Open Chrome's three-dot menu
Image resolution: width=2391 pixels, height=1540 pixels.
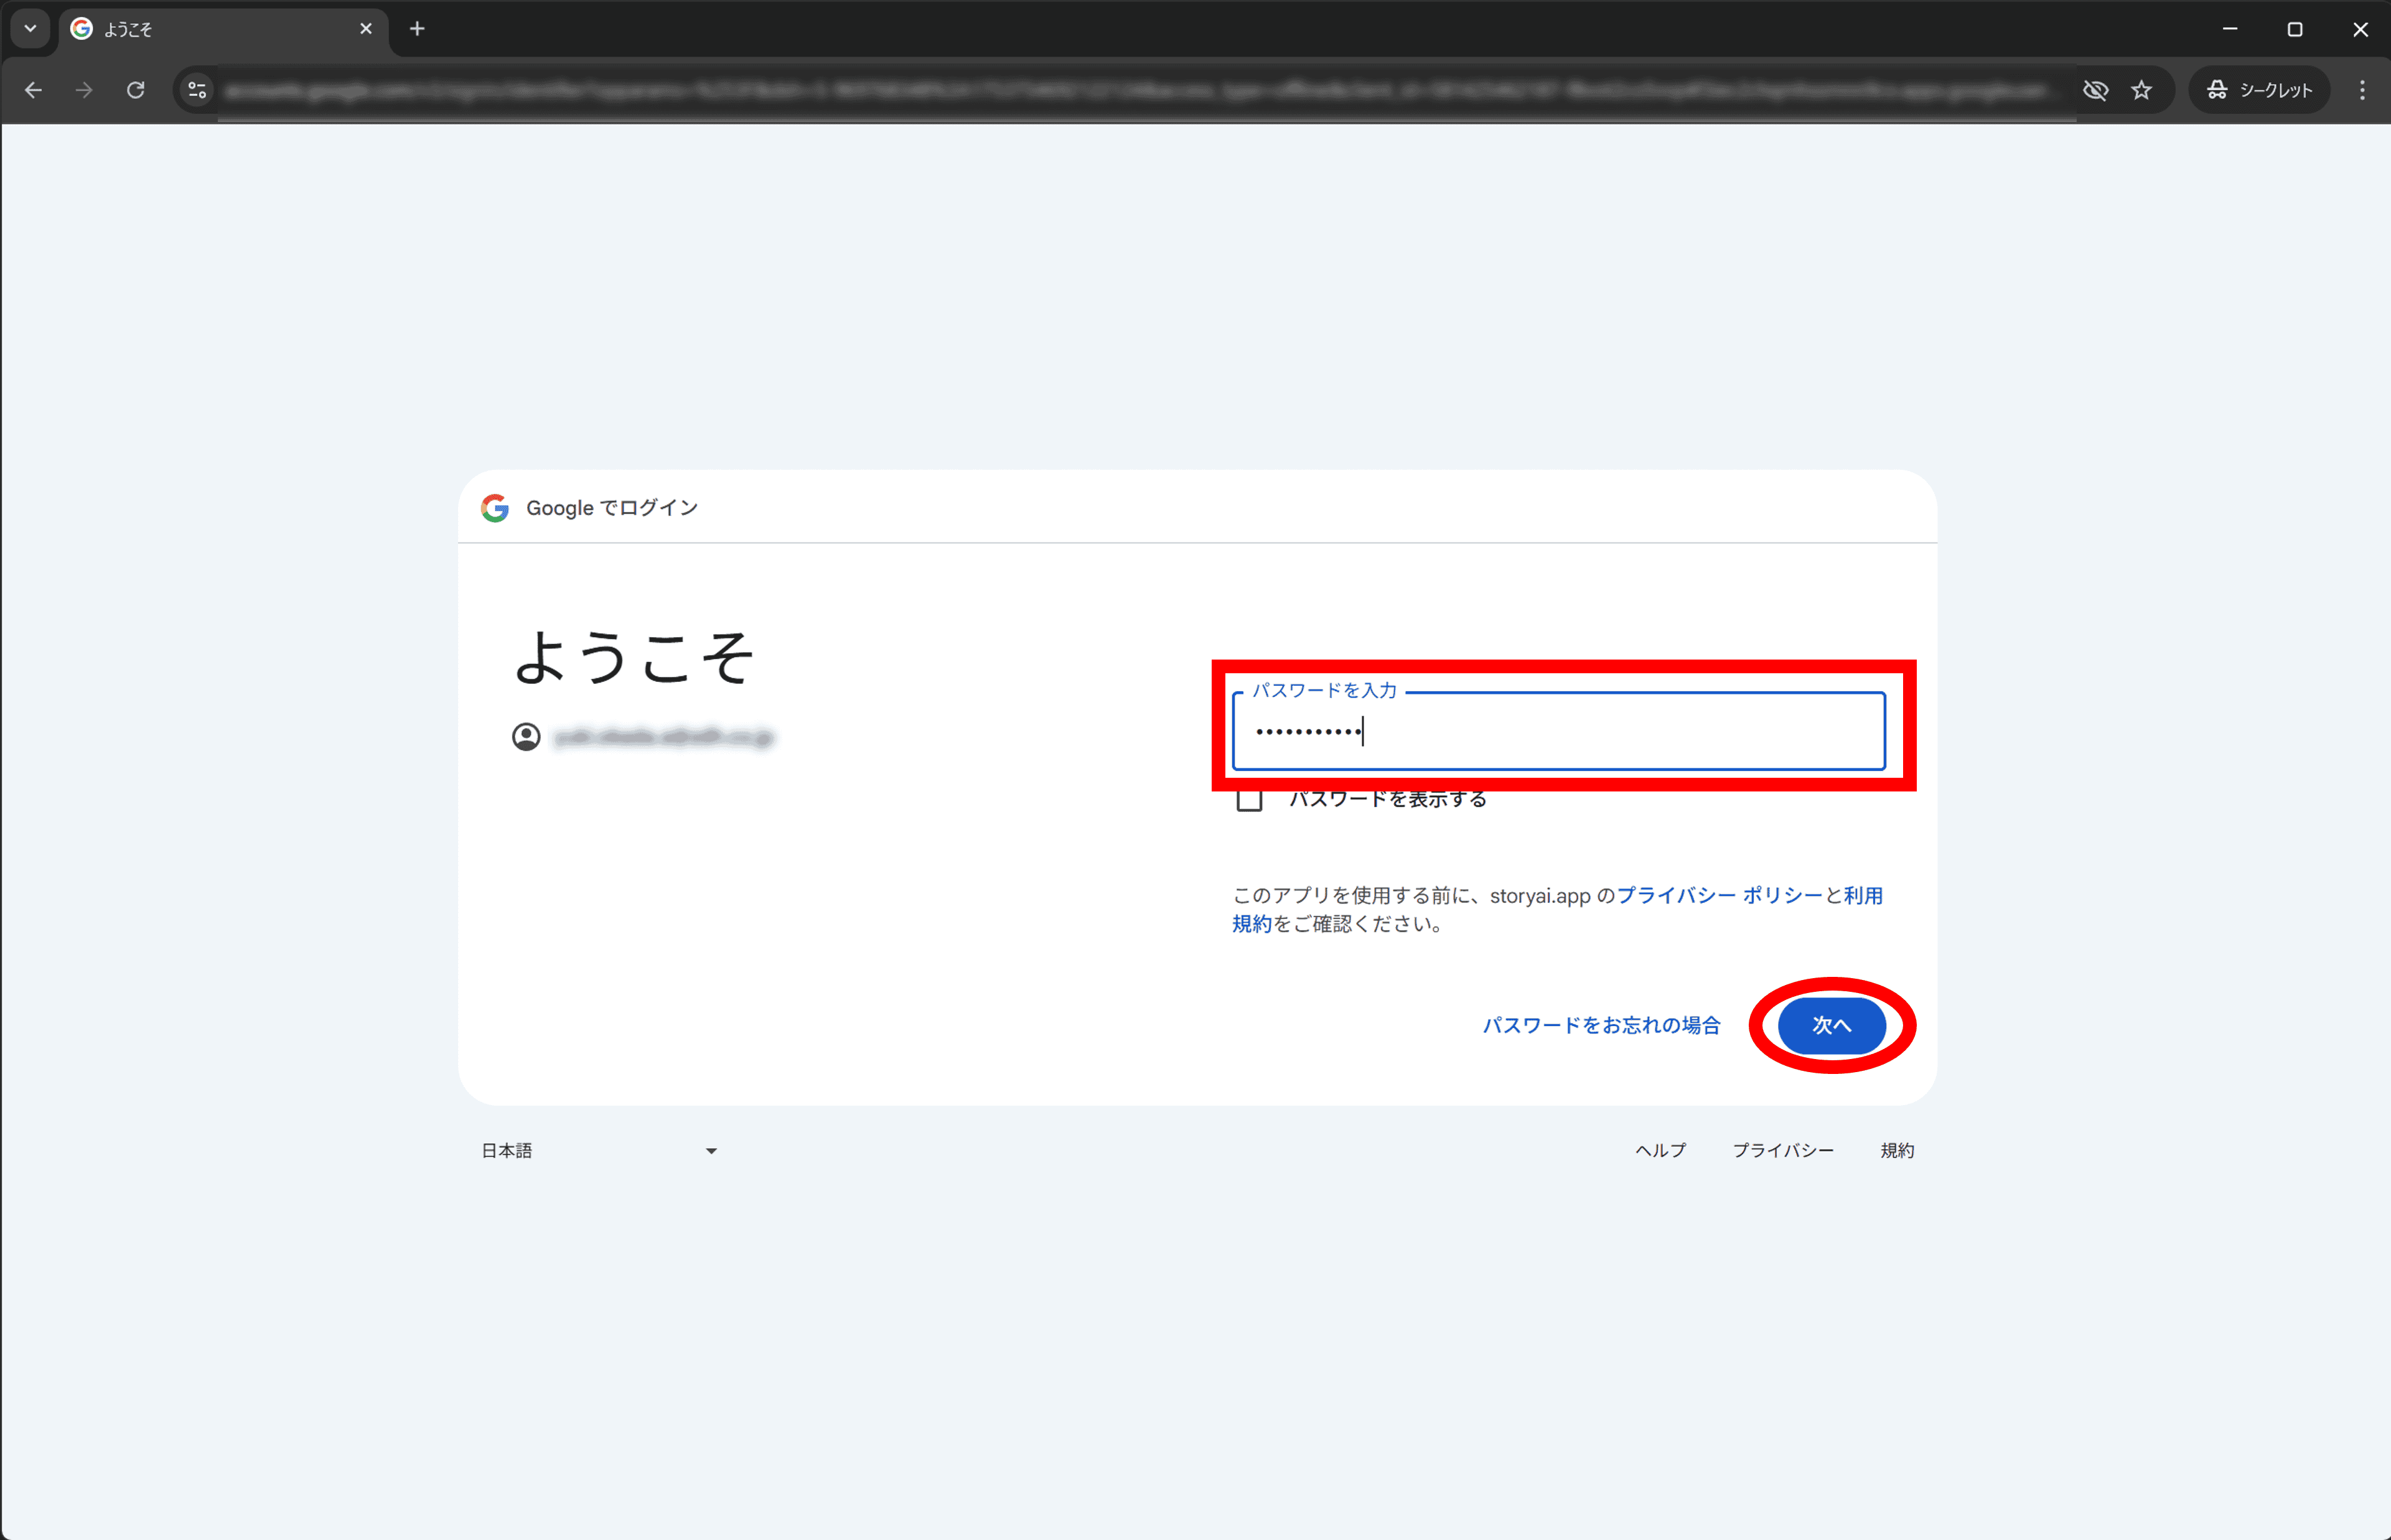2362,90
